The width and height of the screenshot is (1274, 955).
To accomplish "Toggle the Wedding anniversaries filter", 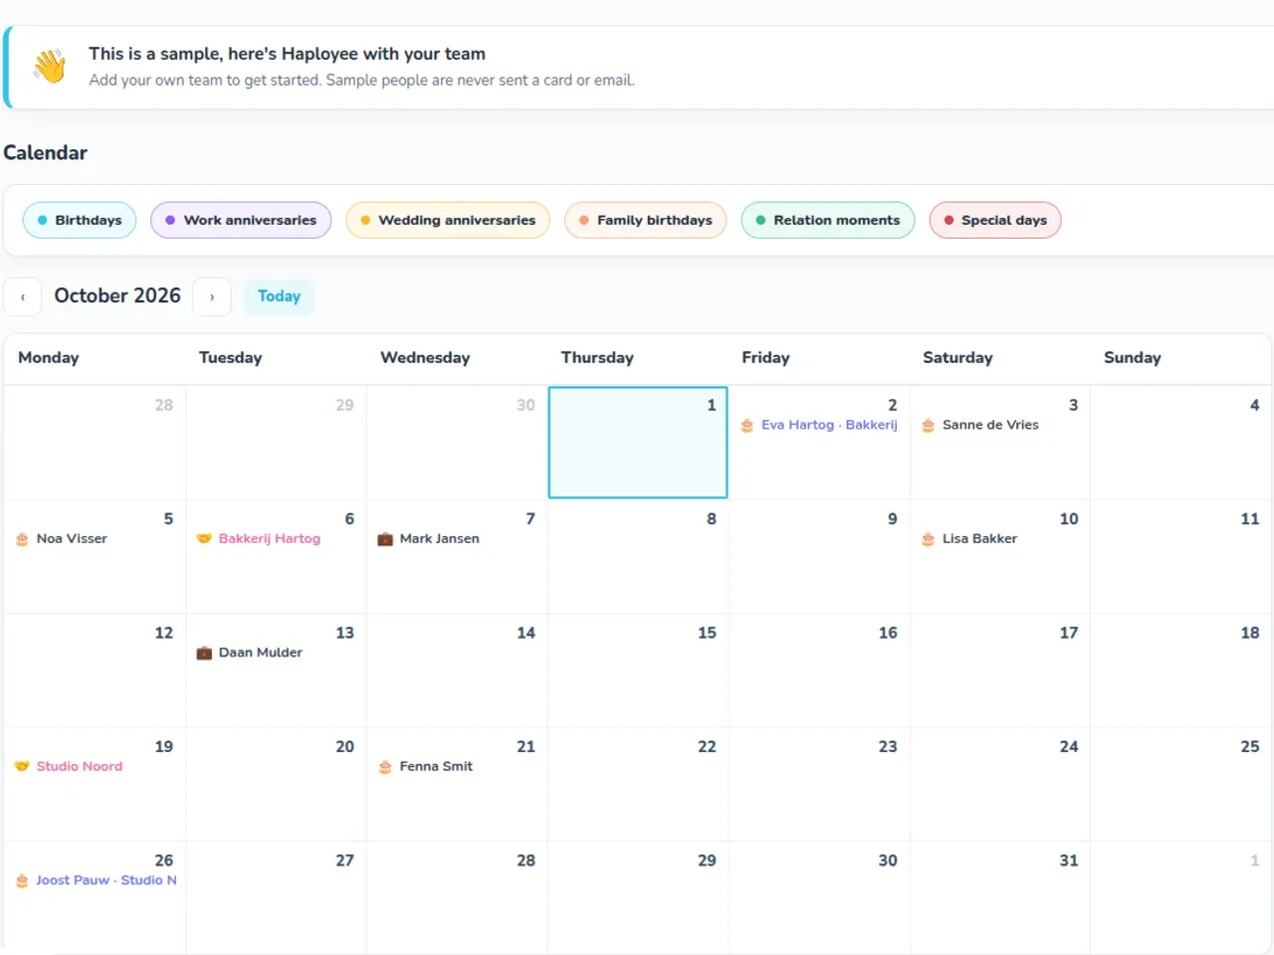I will [x=448, y=221].
